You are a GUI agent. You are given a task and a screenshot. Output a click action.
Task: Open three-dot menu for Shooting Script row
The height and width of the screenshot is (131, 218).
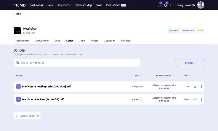pos(202,87)
